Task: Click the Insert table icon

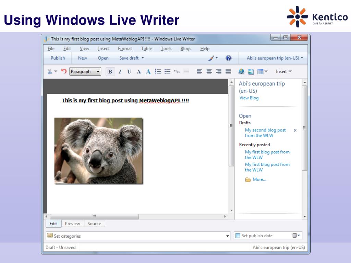Action: click(261, 72)
